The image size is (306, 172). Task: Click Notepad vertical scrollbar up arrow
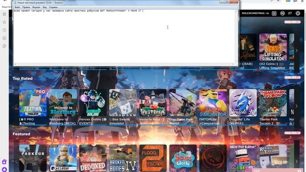pos(236,11)
